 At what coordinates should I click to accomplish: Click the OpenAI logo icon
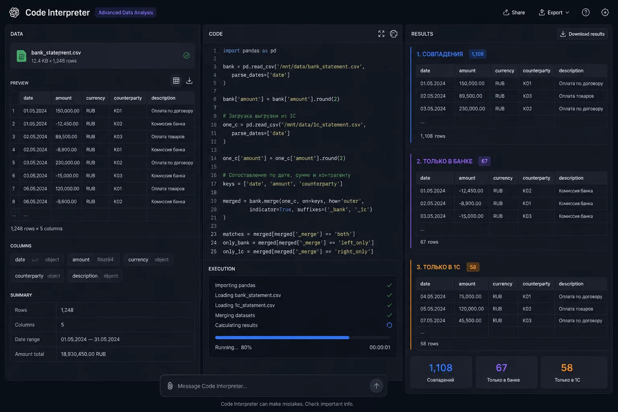pos(14,12)
